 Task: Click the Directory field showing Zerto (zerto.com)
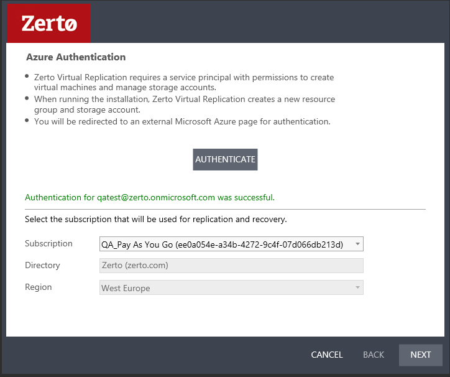pos(231,266)
